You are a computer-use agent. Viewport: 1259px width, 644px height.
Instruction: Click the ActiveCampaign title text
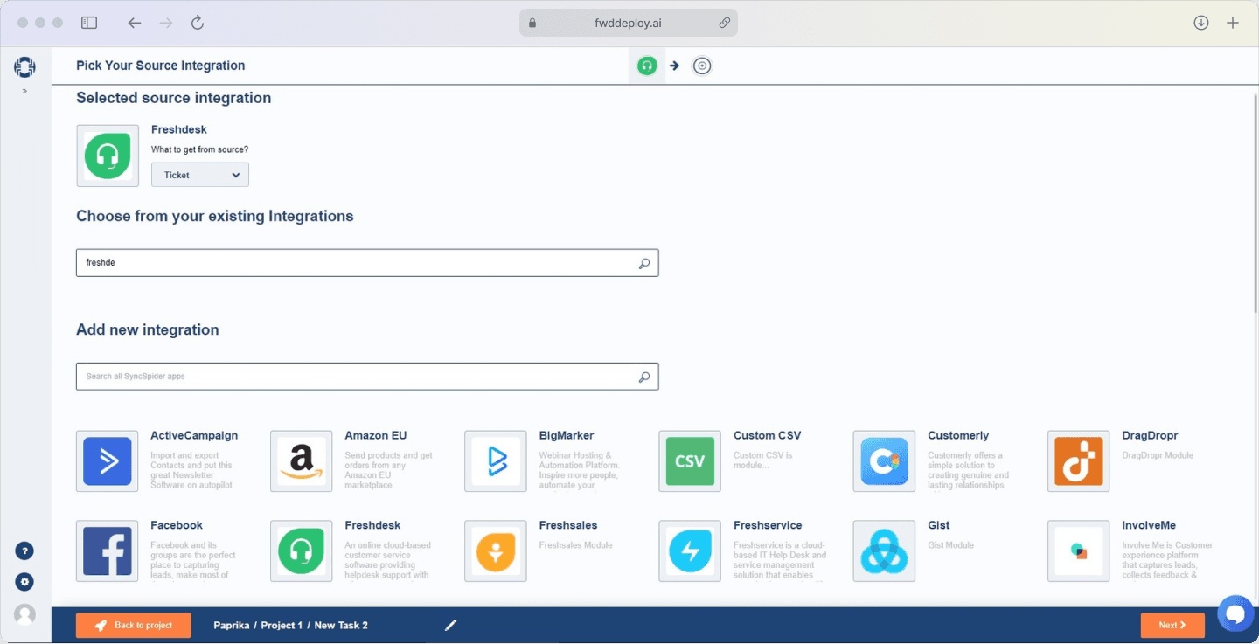click(x=194, y=435)
